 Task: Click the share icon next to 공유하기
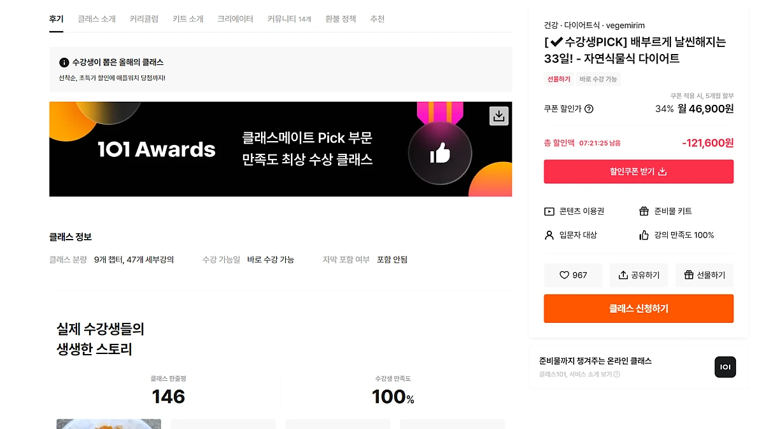tap(623, 275)
